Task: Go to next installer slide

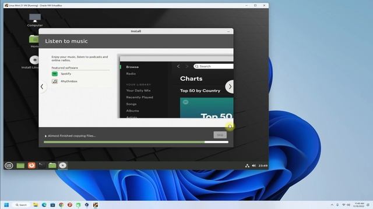Action: coord(230,87)
